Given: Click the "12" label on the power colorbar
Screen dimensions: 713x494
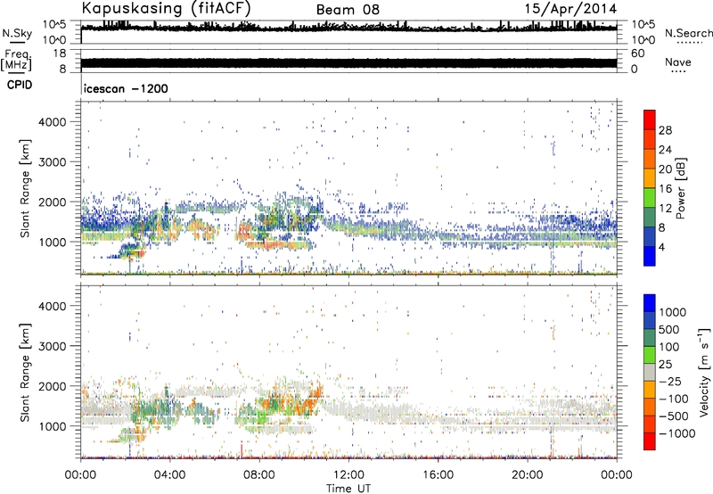Looking at the screenshot, I should click(665, 209).
